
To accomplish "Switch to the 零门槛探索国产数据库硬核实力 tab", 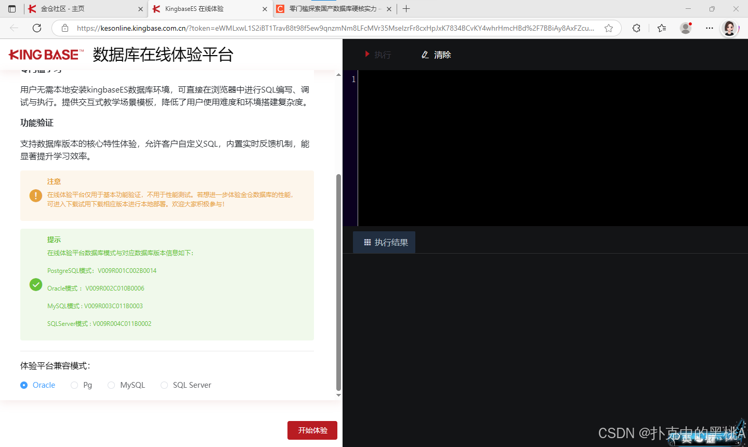I will (x=335, y=9).
